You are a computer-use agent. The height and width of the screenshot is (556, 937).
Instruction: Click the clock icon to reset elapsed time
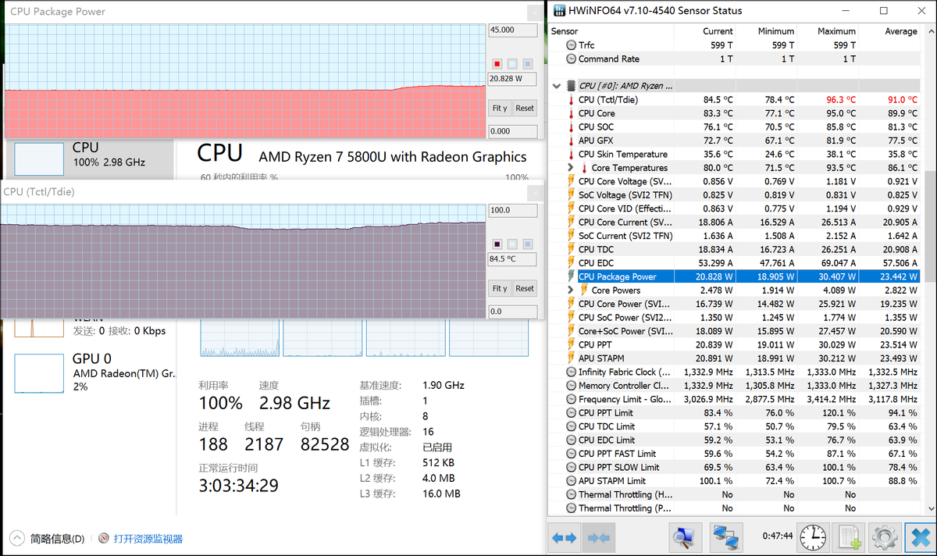[813, 537]
